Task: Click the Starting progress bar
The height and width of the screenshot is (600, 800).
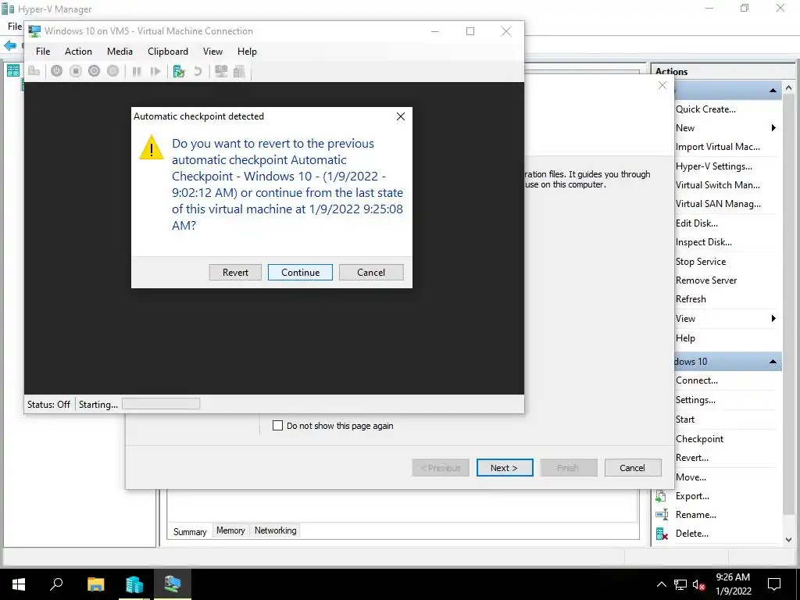Action: click(x=161, y=404)
